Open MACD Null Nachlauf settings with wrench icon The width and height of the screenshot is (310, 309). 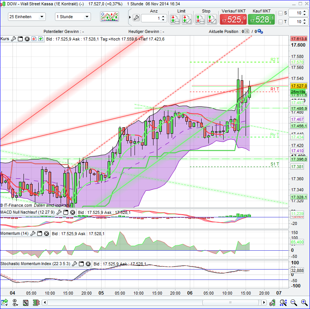point(58,212)
